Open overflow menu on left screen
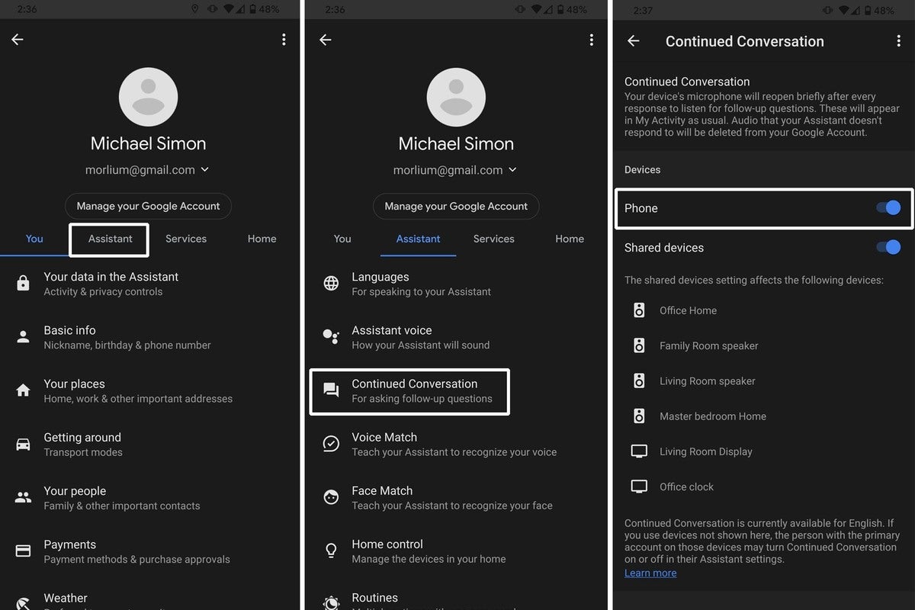 tap(284, 40)
